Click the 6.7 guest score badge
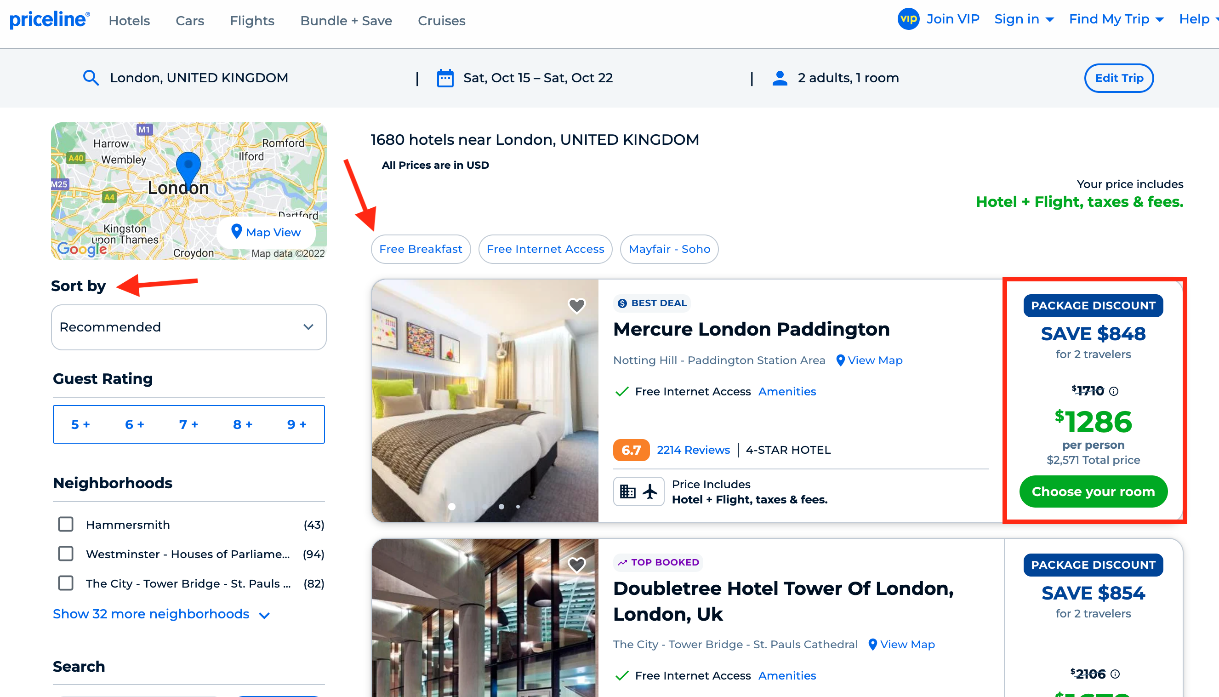The height and width of the screenshot is (697, 1219). (631, 450)
